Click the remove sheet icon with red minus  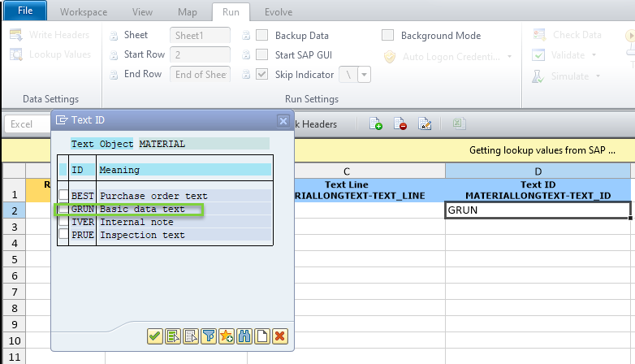(x=400, y=123)
